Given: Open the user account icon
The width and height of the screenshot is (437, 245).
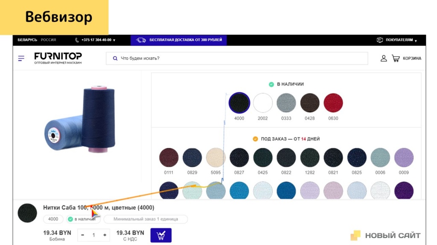Looking at the screenshot, I should point(384,58).
